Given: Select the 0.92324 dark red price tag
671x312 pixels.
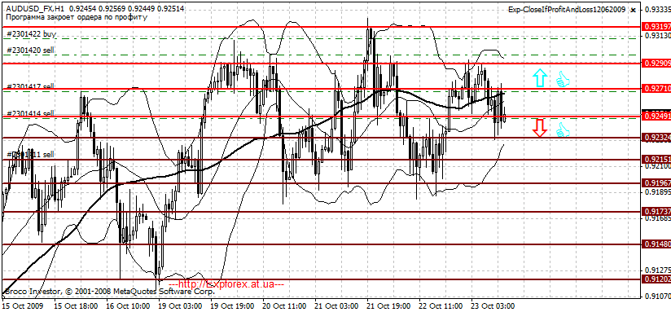Looking at the screenshot, I should tap(656, 138).
